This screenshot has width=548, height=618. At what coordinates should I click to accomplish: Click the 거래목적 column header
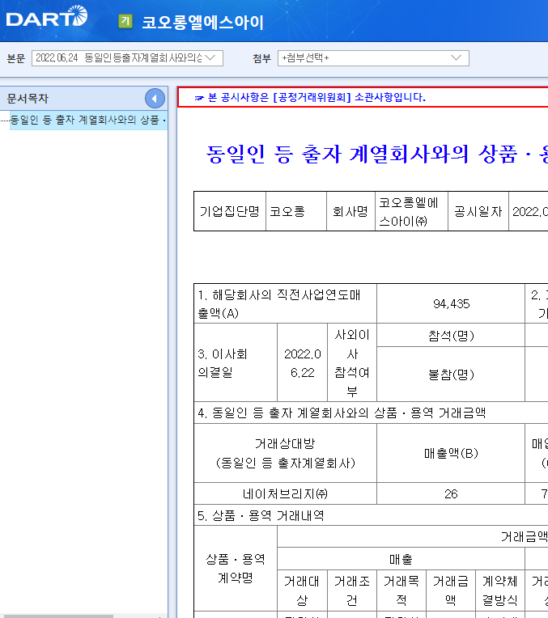401,590
